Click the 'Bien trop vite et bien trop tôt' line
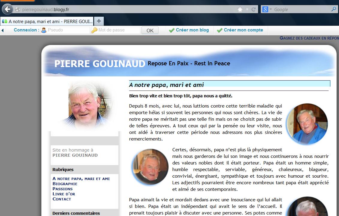 181,96
